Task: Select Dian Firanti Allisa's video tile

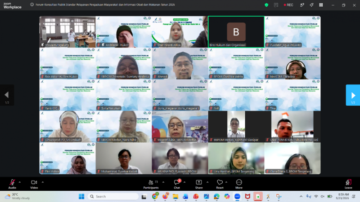Action: tap(180, 32)
